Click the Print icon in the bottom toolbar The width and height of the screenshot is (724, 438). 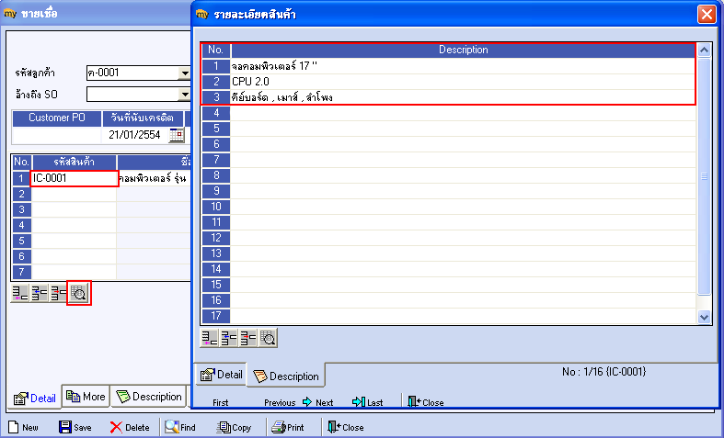coord(279,427)
